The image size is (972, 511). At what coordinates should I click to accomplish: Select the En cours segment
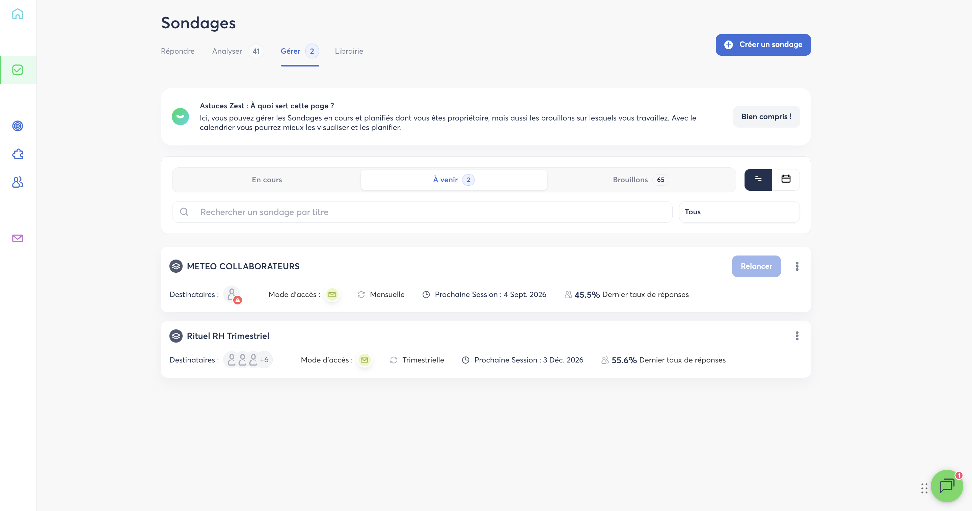coord(267,180)
